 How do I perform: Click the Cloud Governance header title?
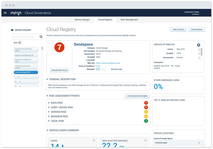coord(38,13)
